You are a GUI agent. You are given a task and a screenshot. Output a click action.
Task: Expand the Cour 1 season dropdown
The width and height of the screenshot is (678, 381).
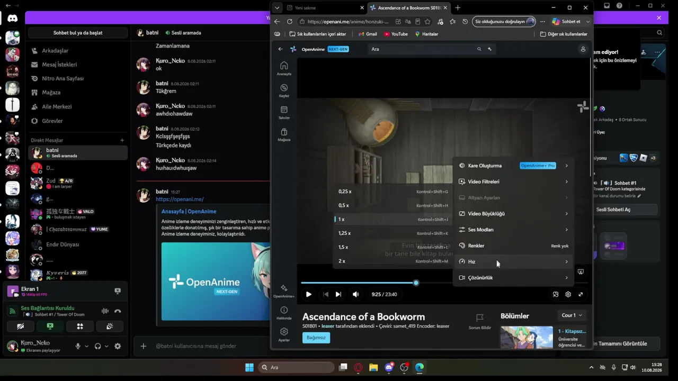[x=572, y=315]
